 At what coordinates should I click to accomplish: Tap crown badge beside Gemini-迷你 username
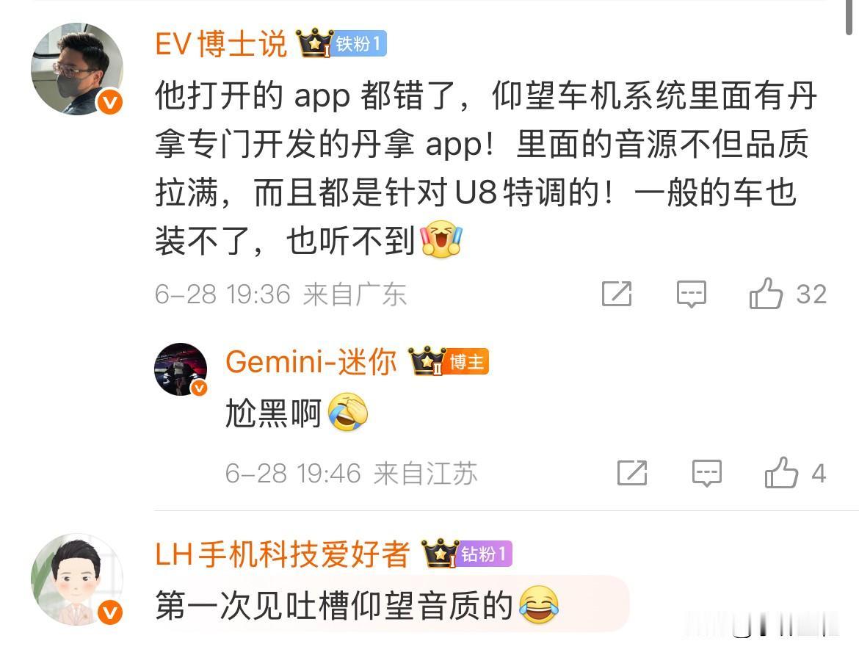click(x=427, y=361)
